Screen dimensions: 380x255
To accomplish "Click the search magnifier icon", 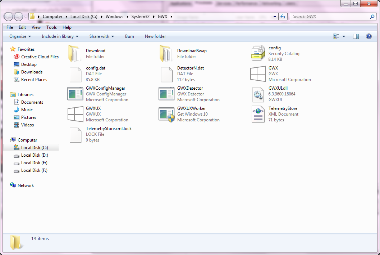I will tap(372, 17).
